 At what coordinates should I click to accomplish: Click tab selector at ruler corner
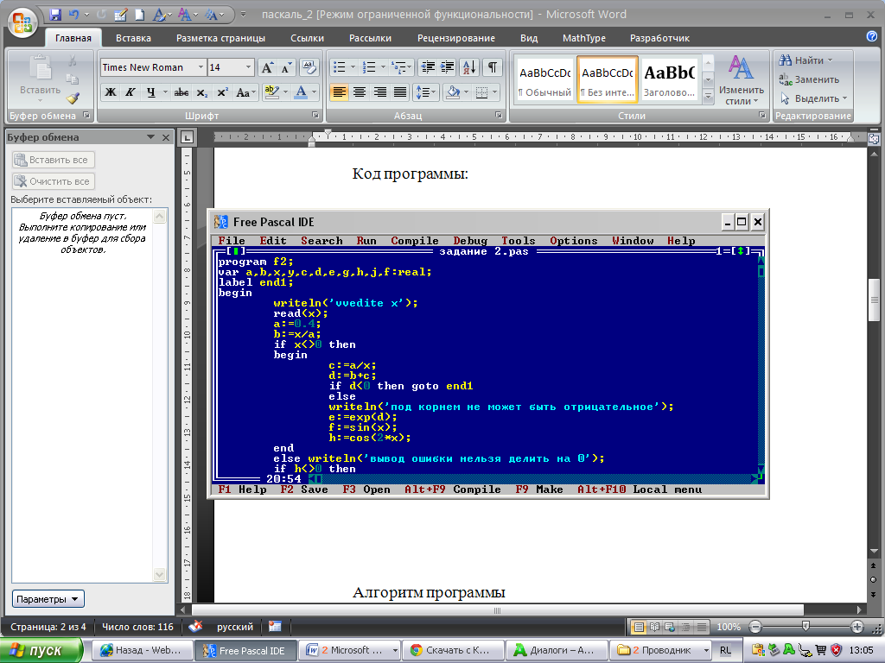187,137
